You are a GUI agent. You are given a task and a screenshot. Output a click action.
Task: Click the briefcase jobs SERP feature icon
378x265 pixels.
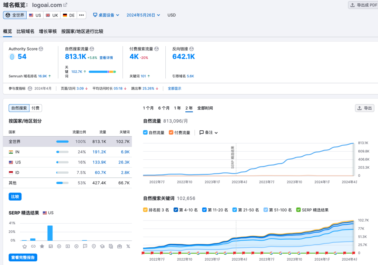[120, 246]
